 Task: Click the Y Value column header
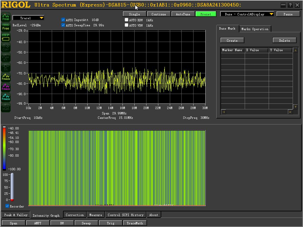pos(281,50)
